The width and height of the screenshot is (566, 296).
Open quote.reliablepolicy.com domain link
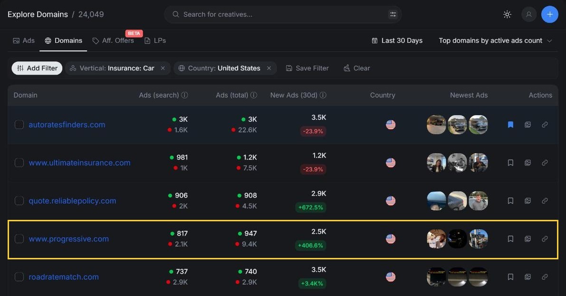pos(72,201)
